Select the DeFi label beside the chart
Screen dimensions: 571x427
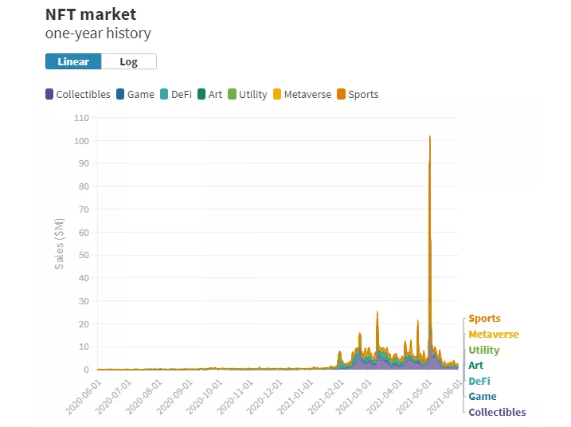pos(479,381)
